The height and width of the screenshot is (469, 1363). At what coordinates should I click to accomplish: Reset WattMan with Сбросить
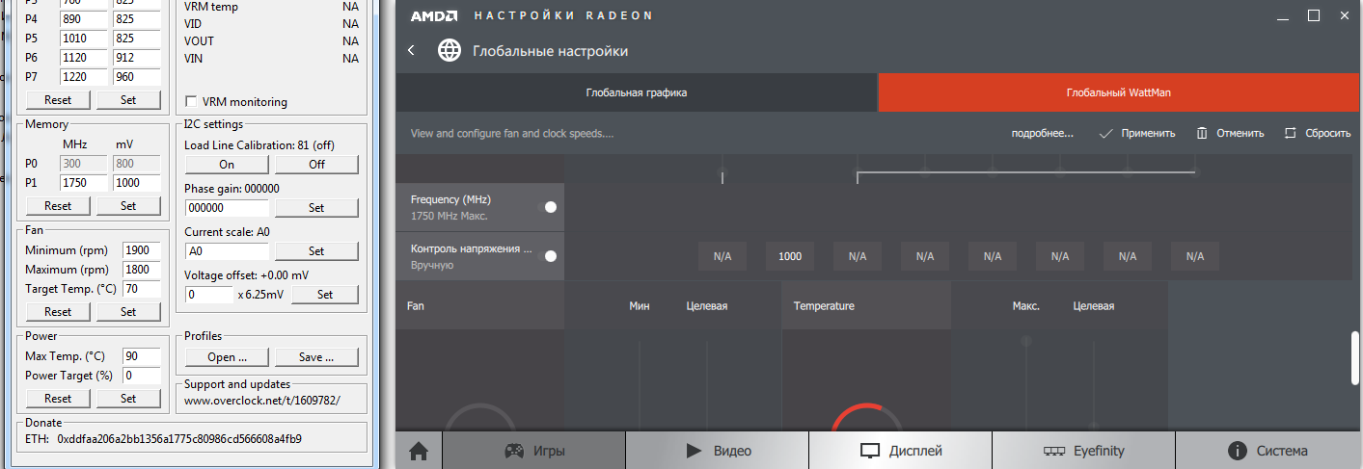1318,134
